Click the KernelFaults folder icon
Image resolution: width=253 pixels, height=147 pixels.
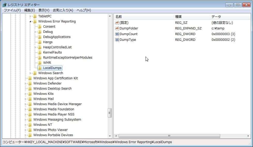[40, 52]
